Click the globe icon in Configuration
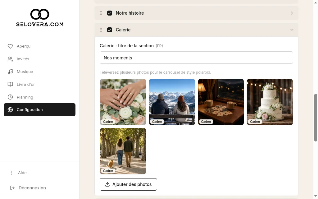This screenshot has height=199, width=318. click(10, 110)
